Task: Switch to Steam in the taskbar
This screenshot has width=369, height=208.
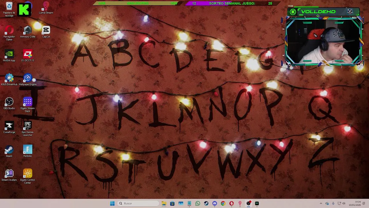Action: click(x=206, y=203)
